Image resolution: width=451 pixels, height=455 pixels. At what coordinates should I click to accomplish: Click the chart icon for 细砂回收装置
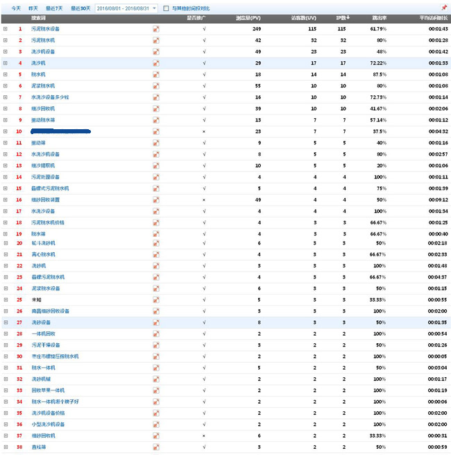pyautogui.click(x=156, y=199)
